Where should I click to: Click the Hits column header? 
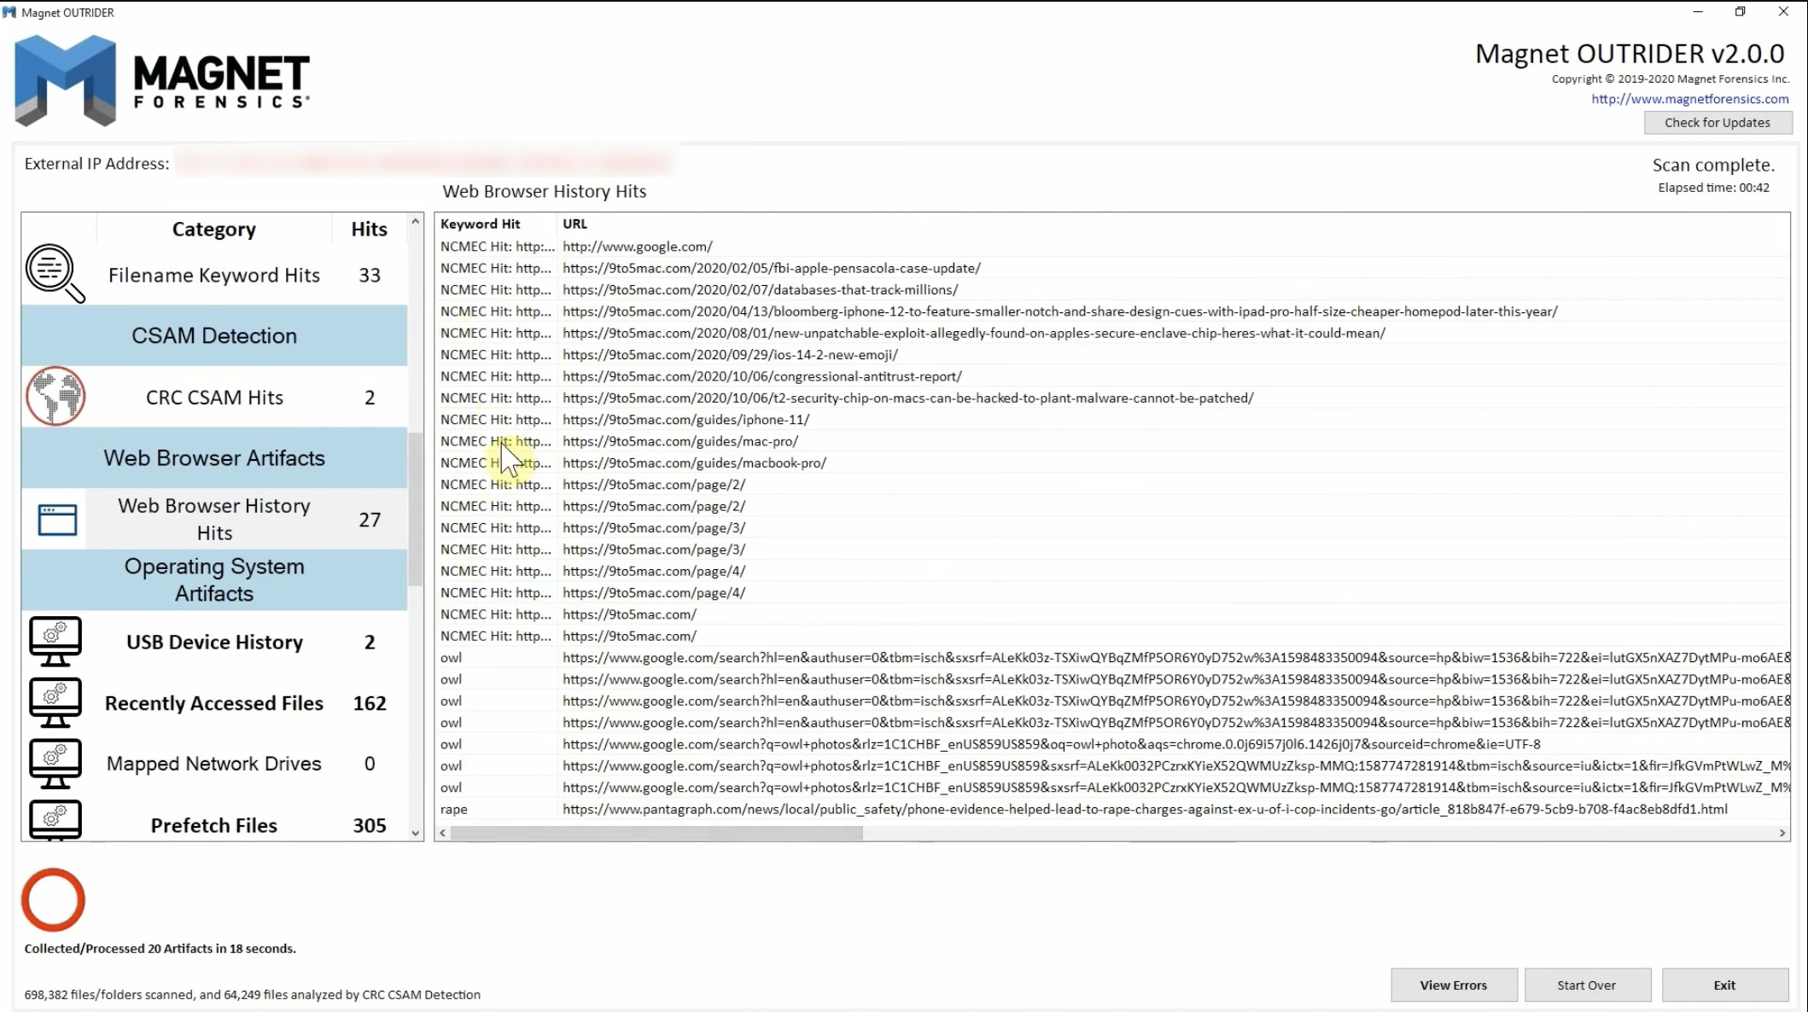(x=369, y=229)
